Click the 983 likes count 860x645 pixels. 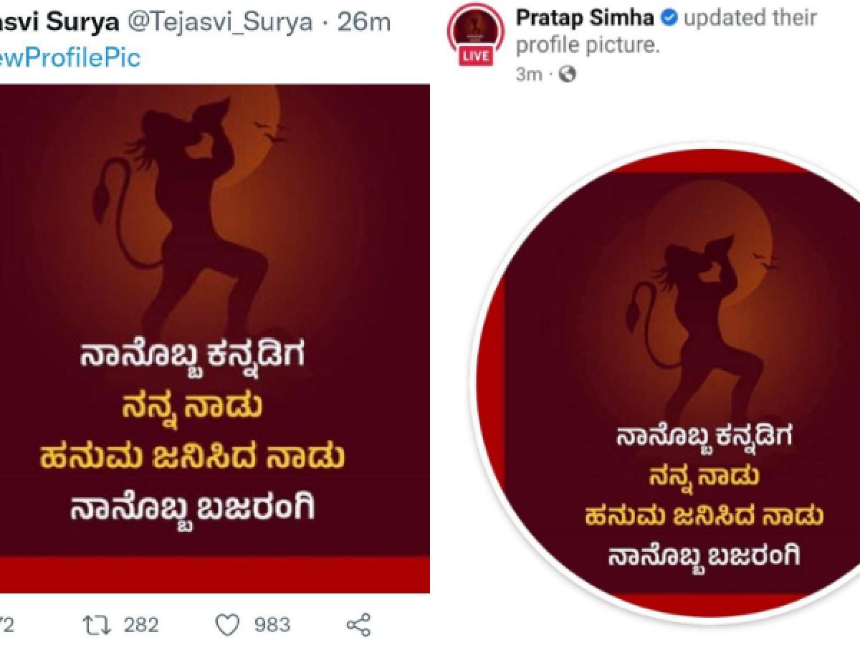click(272, 625)
